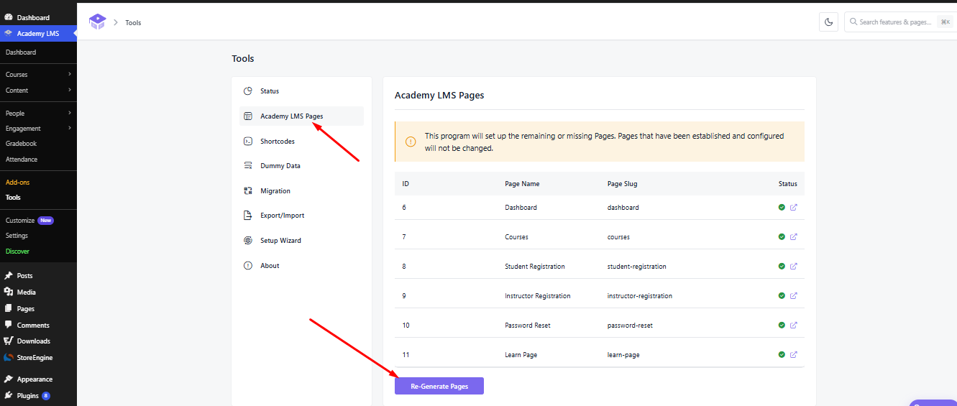Open Academy LMS top sidebar menu
This screenshot has width=957, height=406.
38,33
